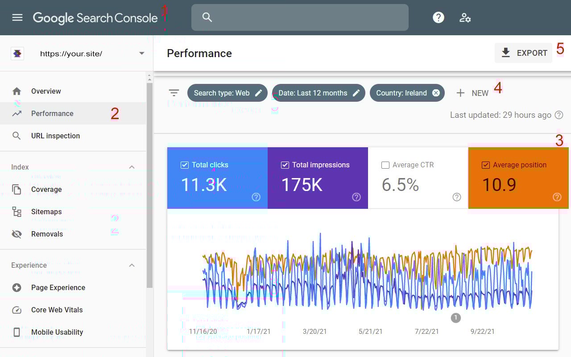Click the EXPORT button
Viewport: 571px width, 357px height.
pyautogui.click(x=523, y=53)
